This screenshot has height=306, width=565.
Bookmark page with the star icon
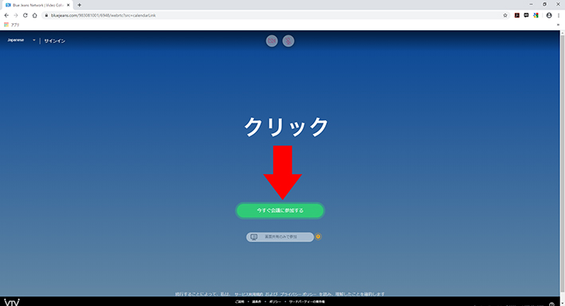(504, 15)
